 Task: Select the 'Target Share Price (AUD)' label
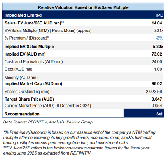click(x=29, y=99)
